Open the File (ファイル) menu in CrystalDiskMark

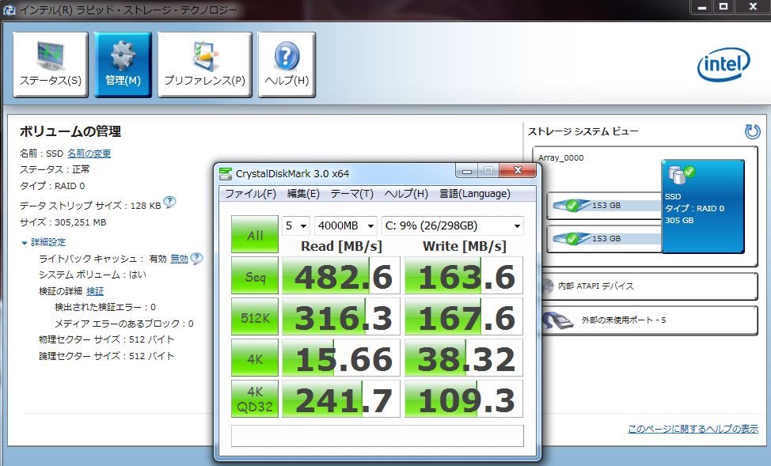[250, 194]
